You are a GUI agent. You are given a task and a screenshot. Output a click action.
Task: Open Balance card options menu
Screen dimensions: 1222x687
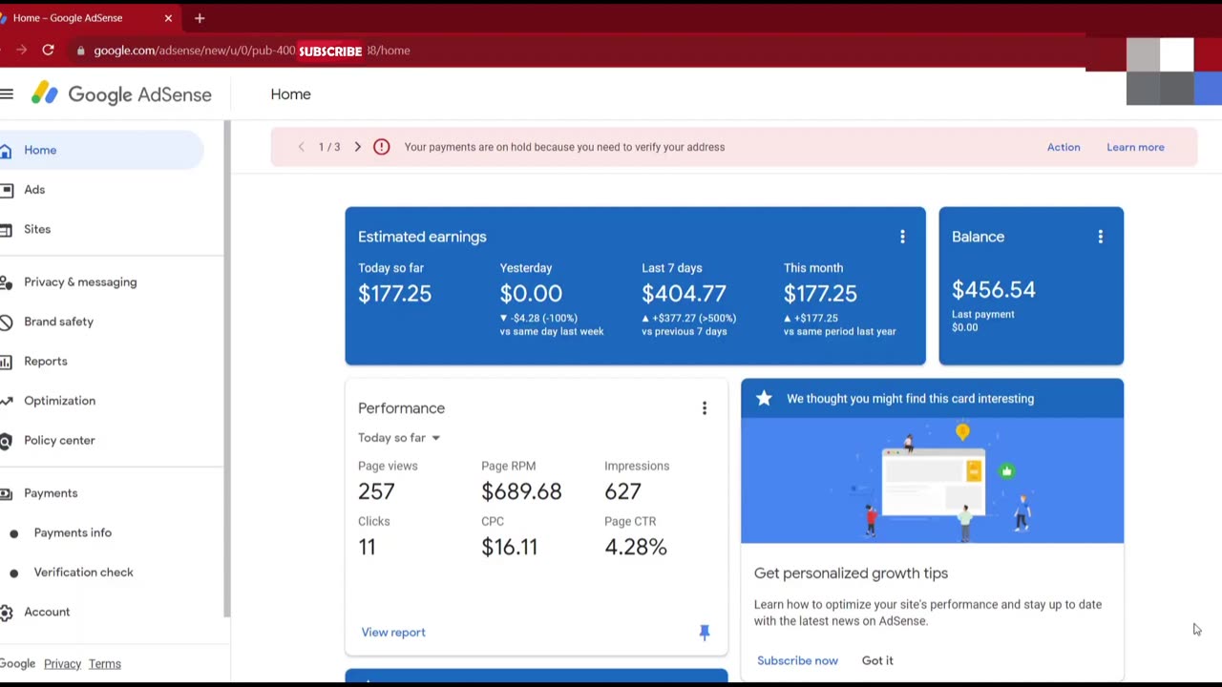pos(1100,237)
